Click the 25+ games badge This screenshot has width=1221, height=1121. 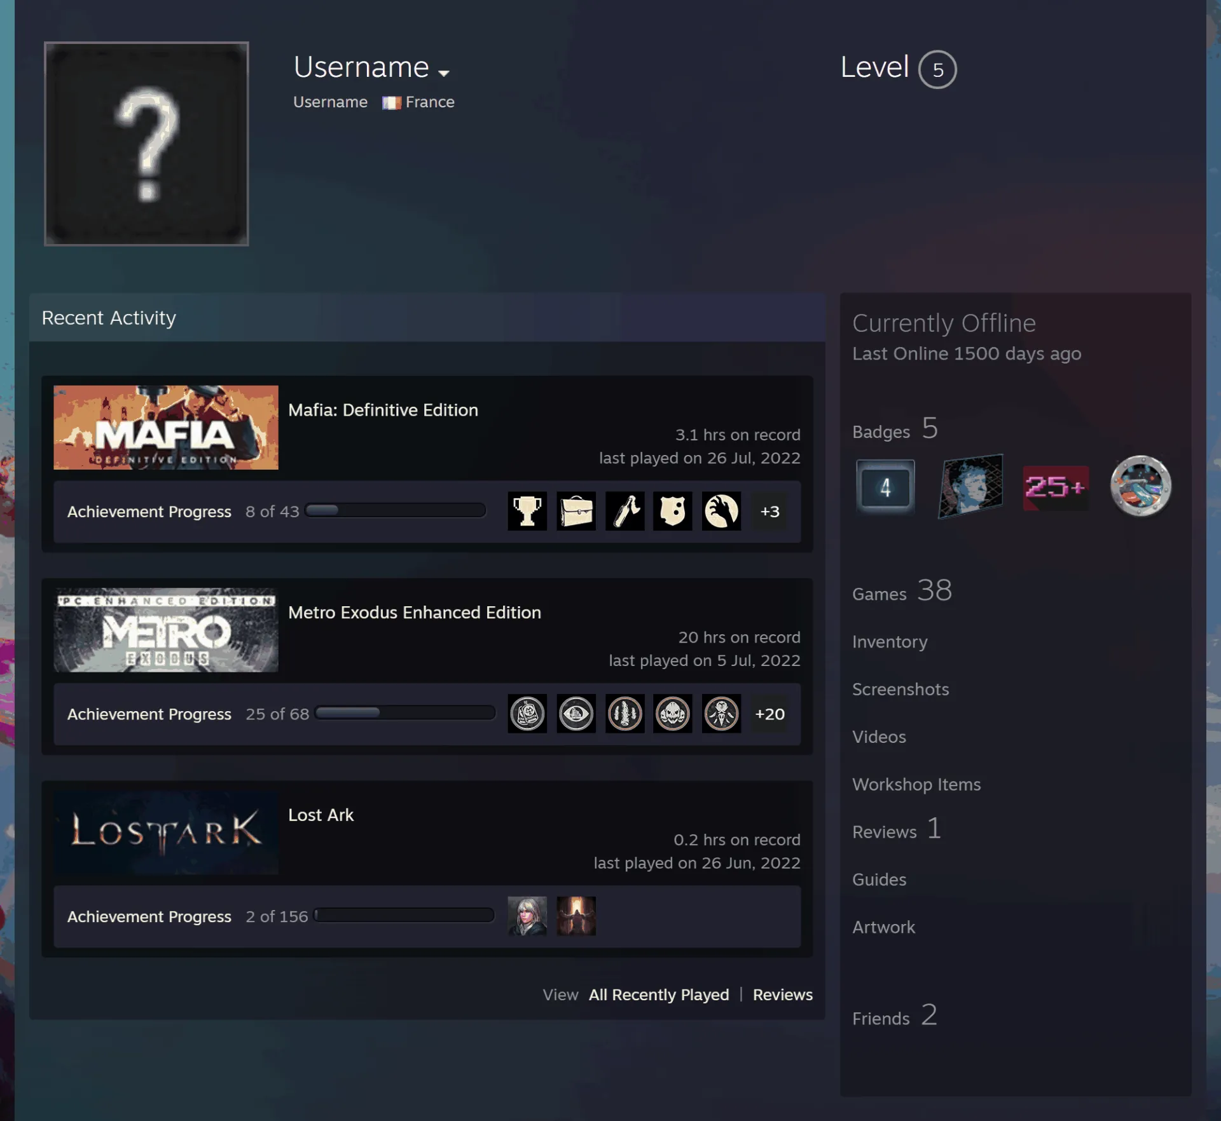[x=1056, y=487]
